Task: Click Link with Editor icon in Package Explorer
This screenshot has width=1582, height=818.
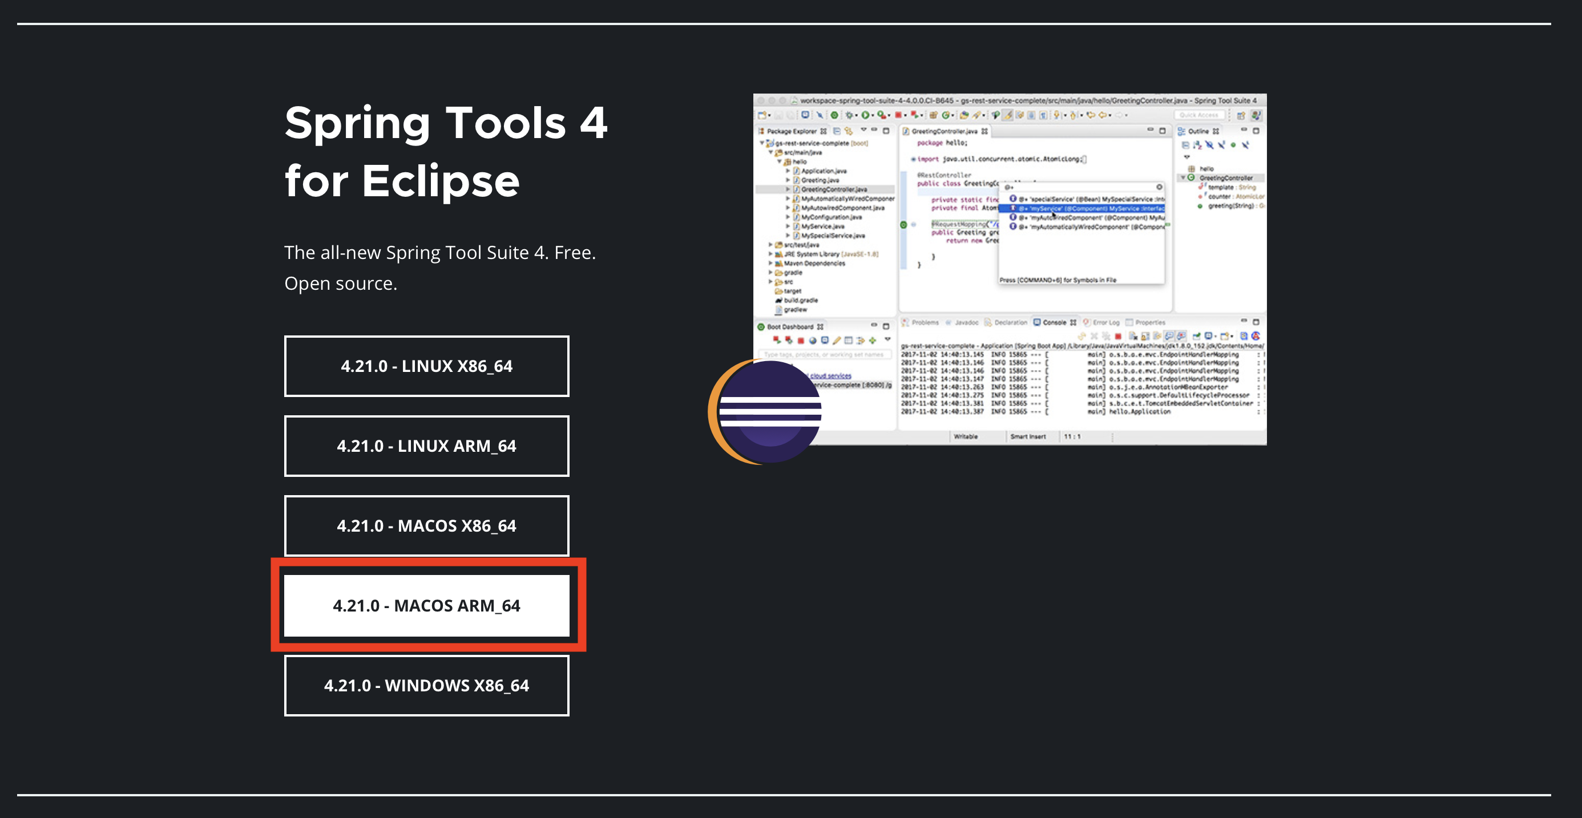Action: click(x=848, y=131)
